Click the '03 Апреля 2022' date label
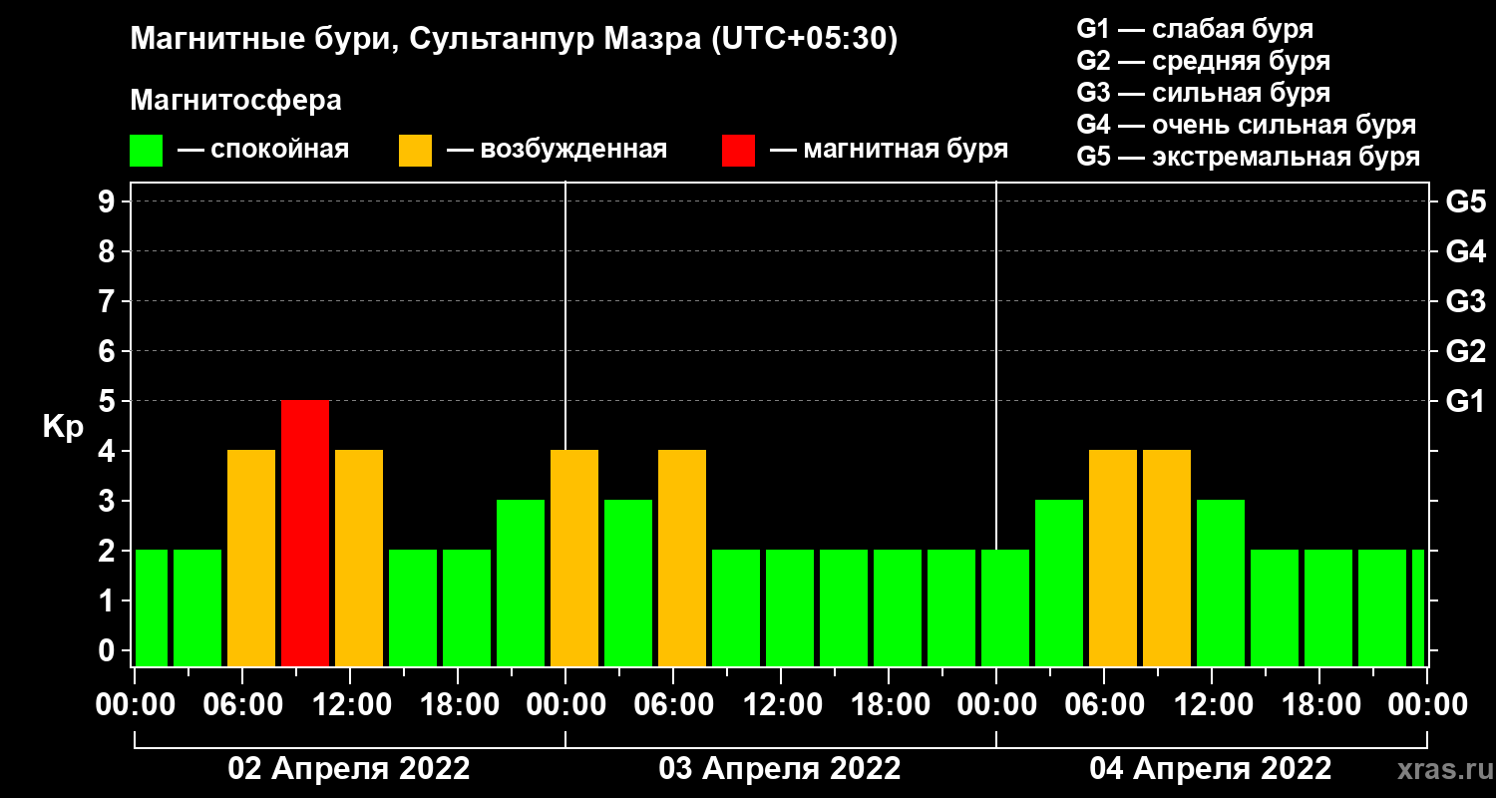1496x798 pixels. [x=780, y=769]
